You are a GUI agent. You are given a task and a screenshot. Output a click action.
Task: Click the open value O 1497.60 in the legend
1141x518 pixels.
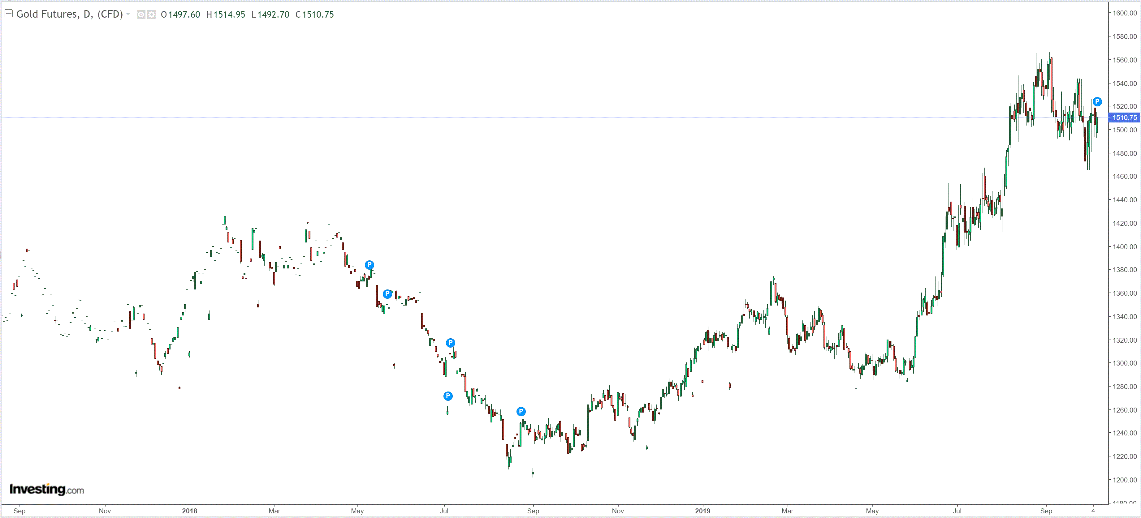180,15
